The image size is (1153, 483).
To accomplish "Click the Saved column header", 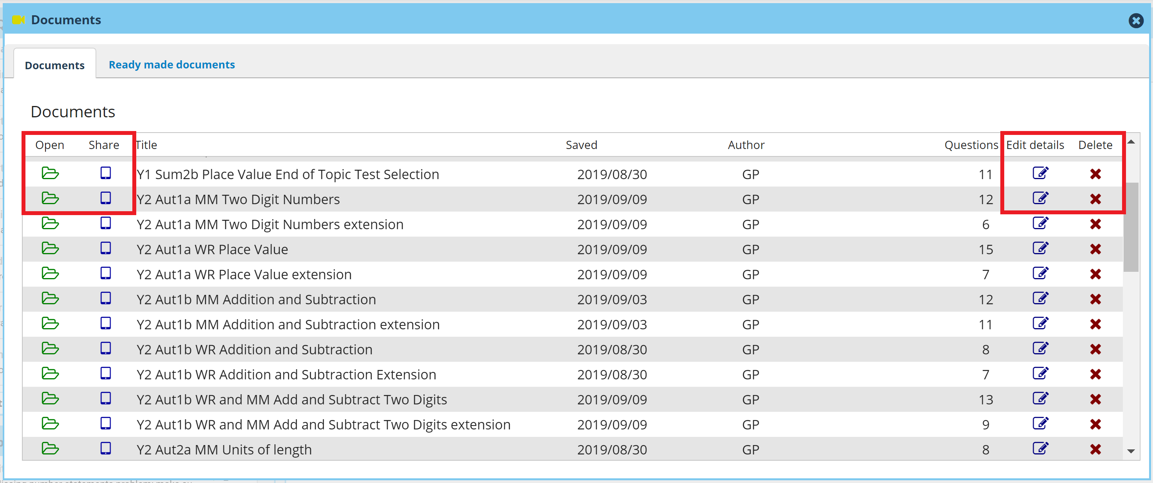I will (581, 145).
